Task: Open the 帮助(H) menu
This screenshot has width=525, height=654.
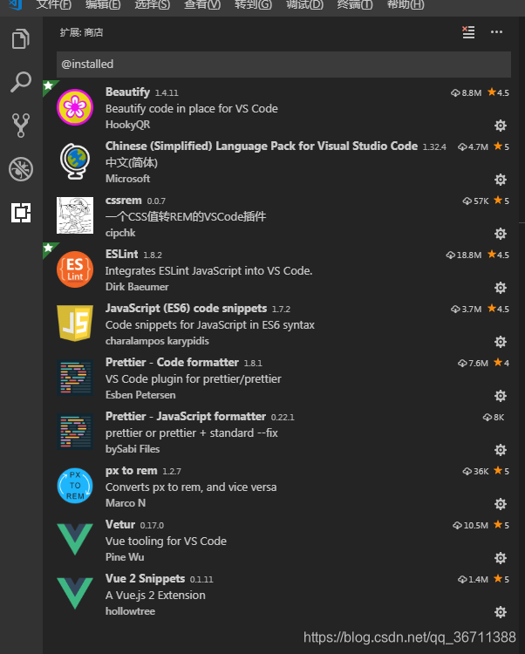Action: 406,5
